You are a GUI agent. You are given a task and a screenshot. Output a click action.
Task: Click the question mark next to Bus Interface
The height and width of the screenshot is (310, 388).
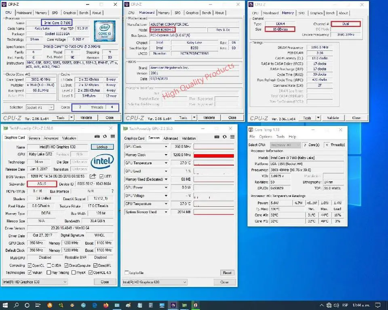[x=113, y=191]
